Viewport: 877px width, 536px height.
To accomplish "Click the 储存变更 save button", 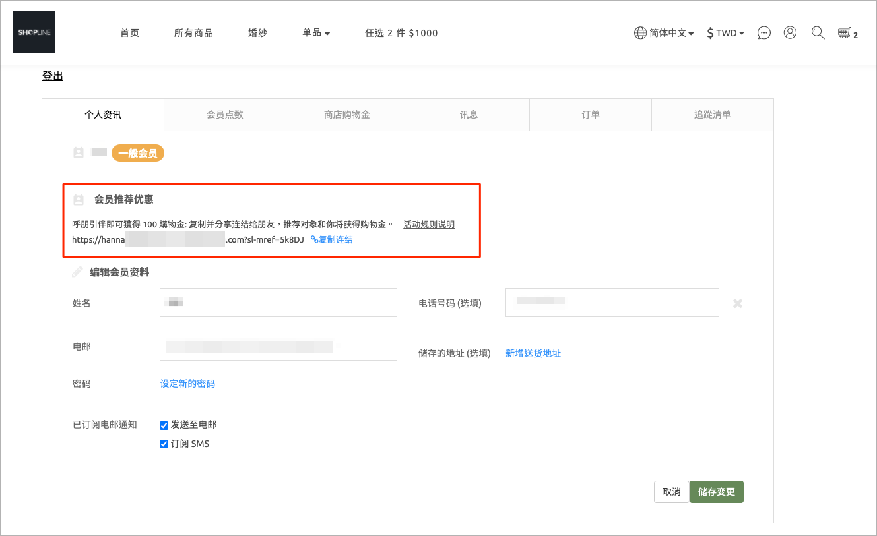I will click(x=717, y=492).
